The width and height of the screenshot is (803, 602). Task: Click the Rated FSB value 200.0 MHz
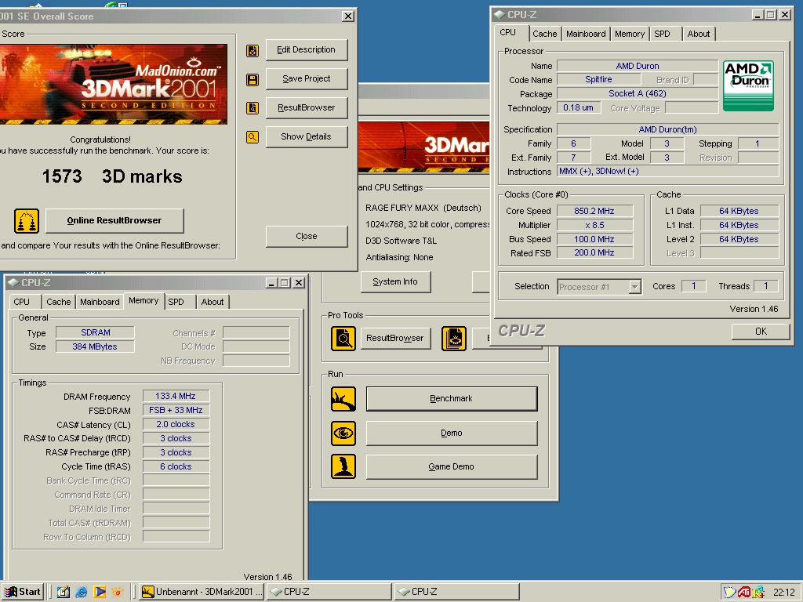coord(594,253)
